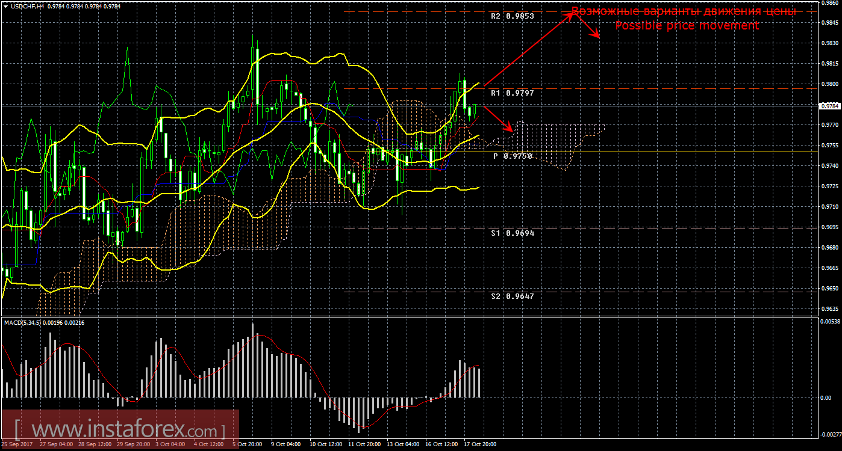Click the current price tag 0.9784

point(829,106)
